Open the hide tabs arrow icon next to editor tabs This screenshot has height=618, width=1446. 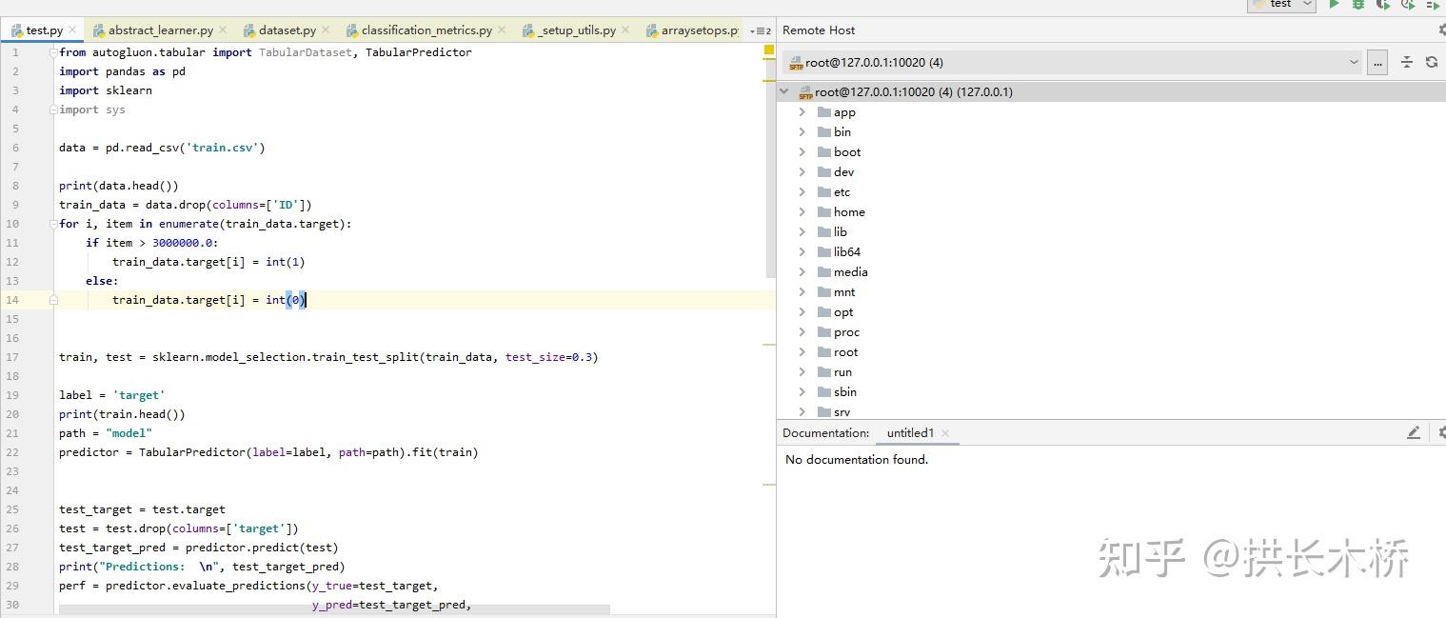[x=758, y=30]
